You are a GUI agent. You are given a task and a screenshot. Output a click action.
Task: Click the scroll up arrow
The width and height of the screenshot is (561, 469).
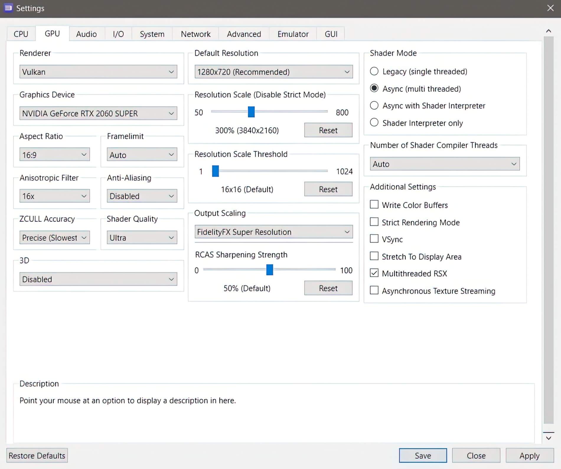549,31
